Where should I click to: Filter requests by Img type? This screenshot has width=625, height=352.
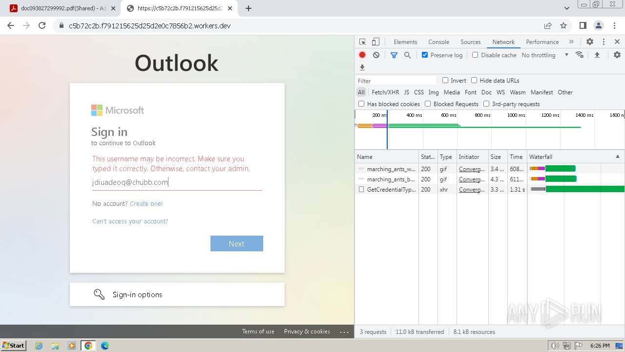click(434, 92)
